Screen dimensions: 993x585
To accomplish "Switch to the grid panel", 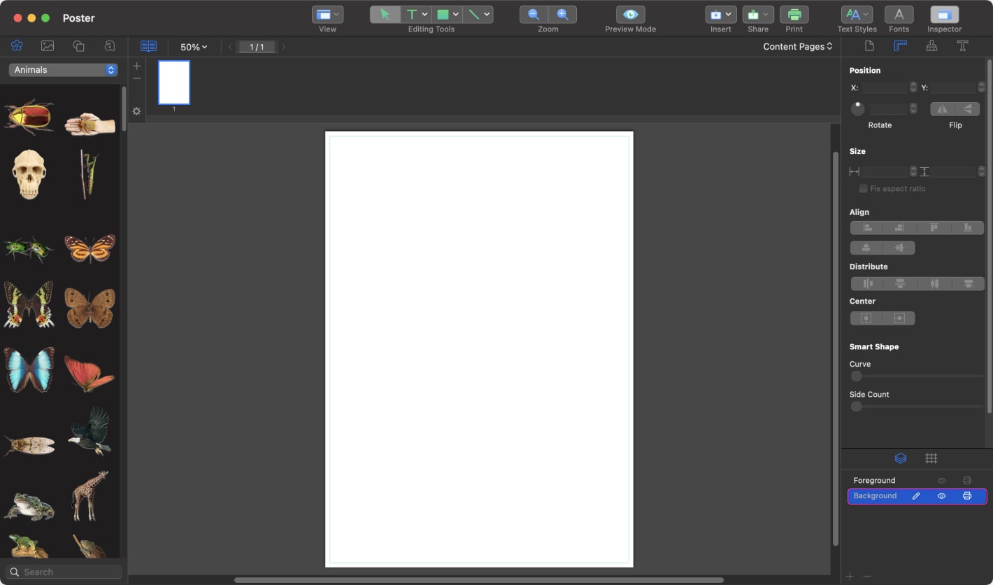I will [931, 458].
